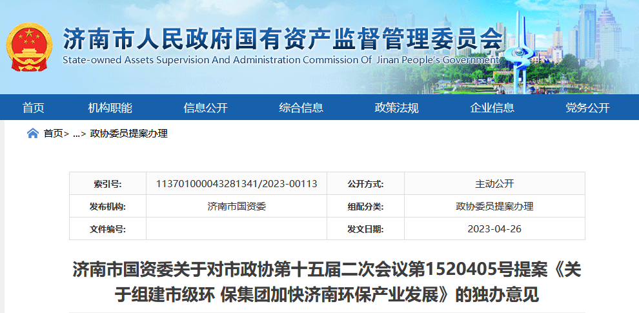
Task: Open the 首页 navigation menu item
Action: point(34,108)
